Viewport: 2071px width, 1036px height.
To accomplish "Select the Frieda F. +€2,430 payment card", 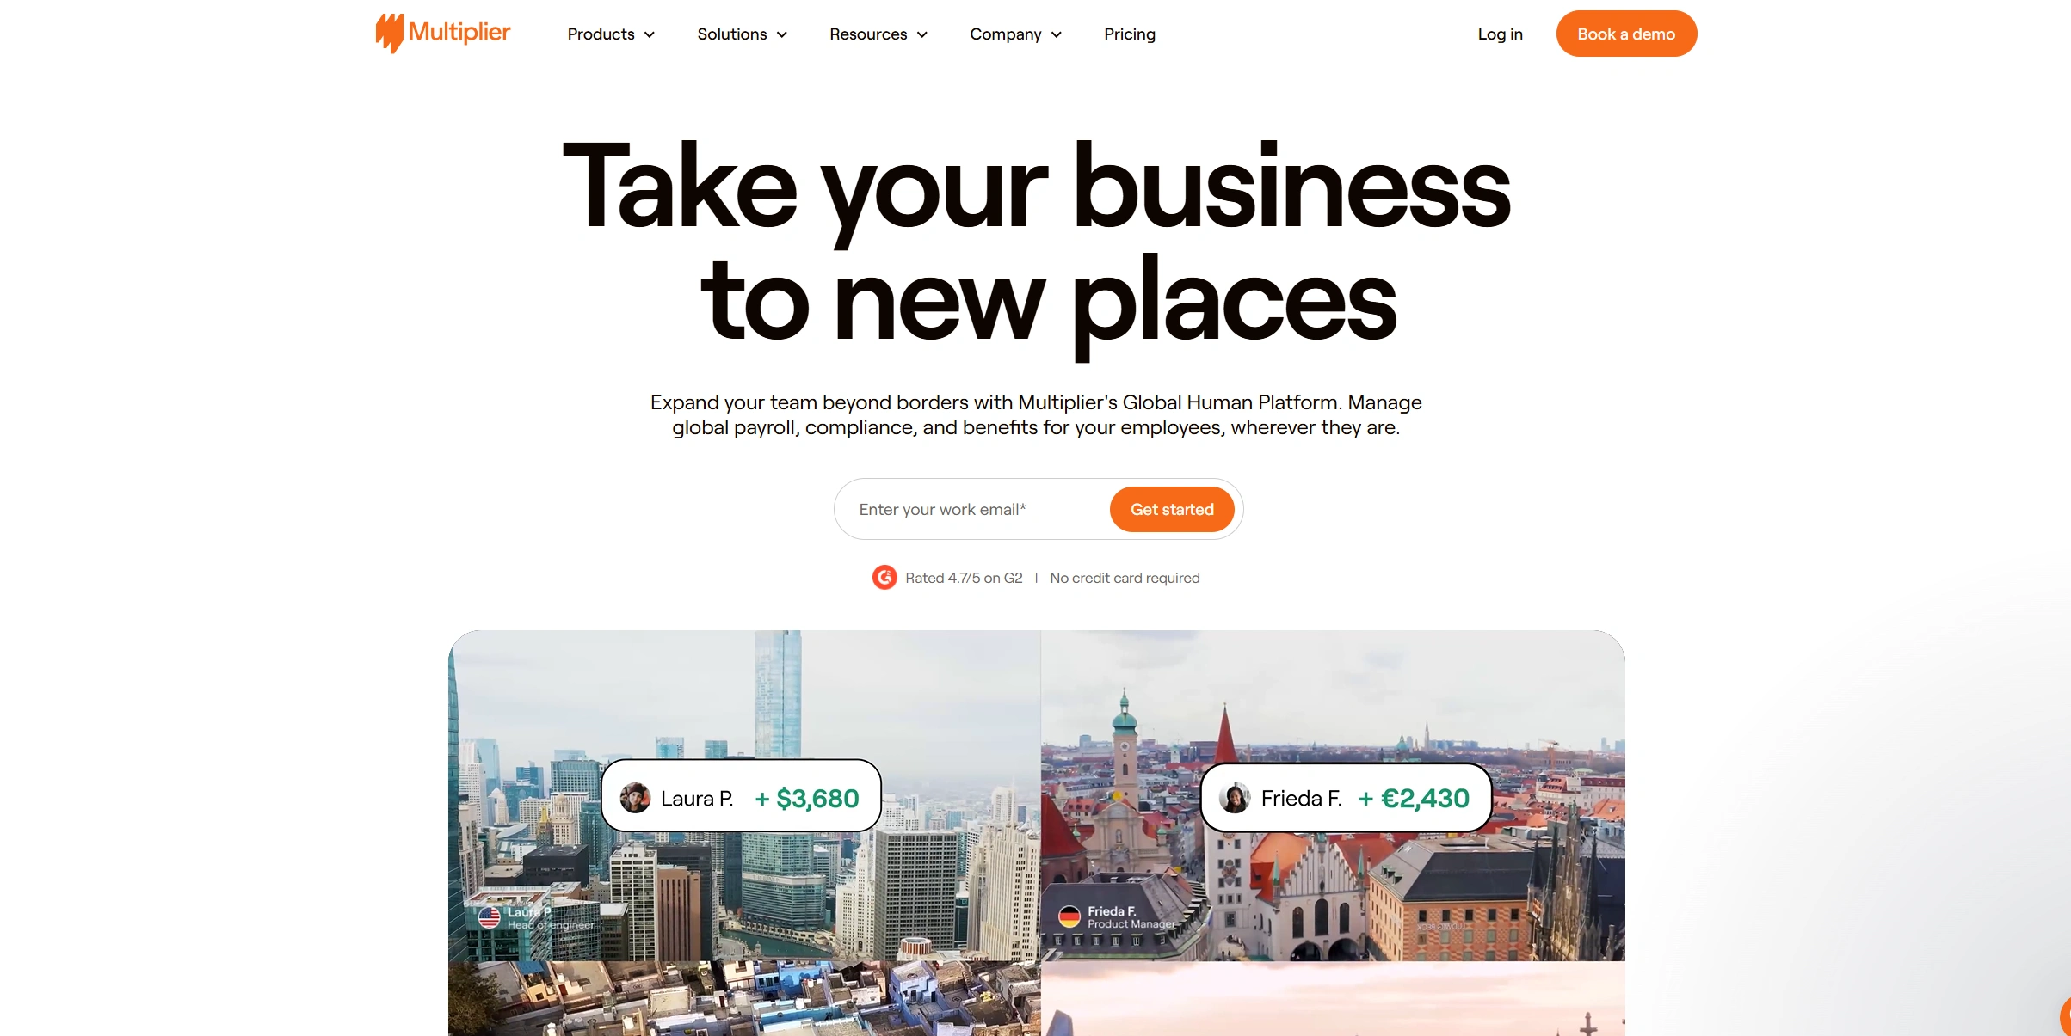I will (1346, 798).
